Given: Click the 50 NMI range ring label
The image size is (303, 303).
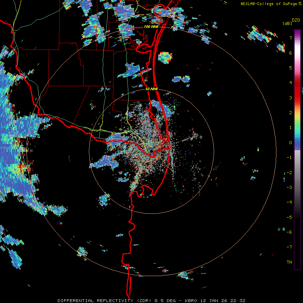Looking at the screenshot, I should click(x=151, y=89).
